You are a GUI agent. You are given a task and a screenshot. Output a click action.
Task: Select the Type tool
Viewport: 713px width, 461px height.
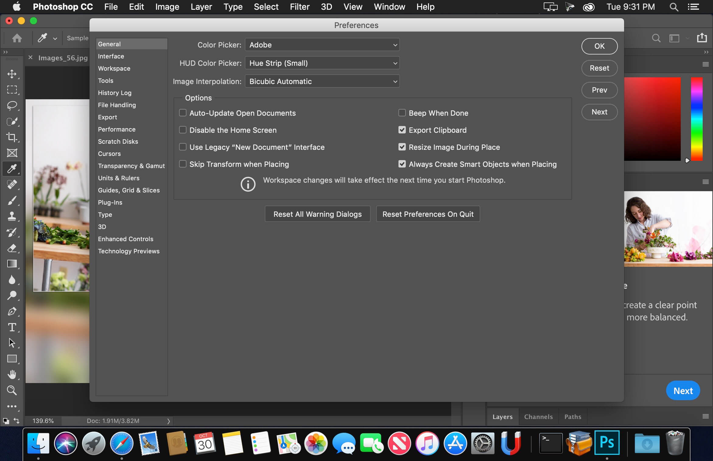tap(12, 327)
